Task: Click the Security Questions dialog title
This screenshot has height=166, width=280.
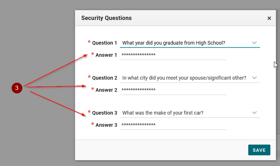Action: tap(106, 18)
